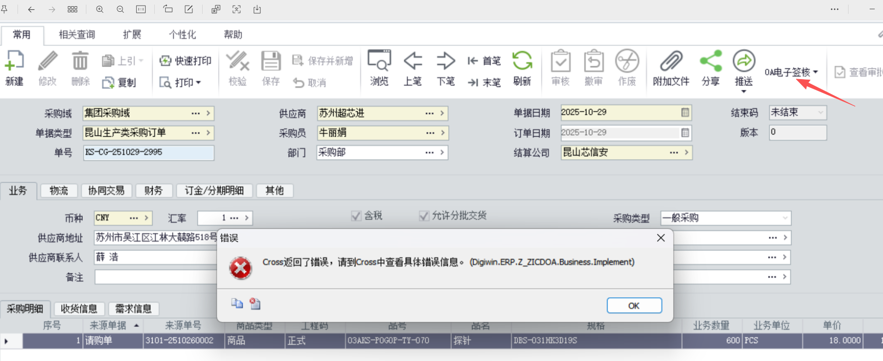The image size is (883, 361).
Task: Go to previous record with 上笔
Action: click(x=412, y=62)
